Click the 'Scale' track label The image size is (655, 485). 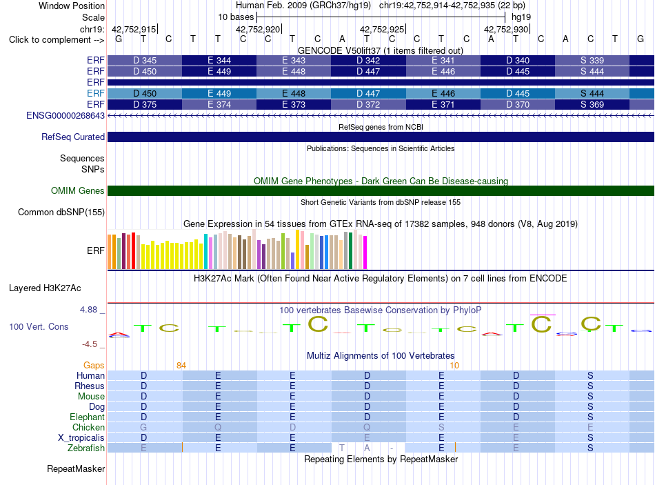click(93, 17)
